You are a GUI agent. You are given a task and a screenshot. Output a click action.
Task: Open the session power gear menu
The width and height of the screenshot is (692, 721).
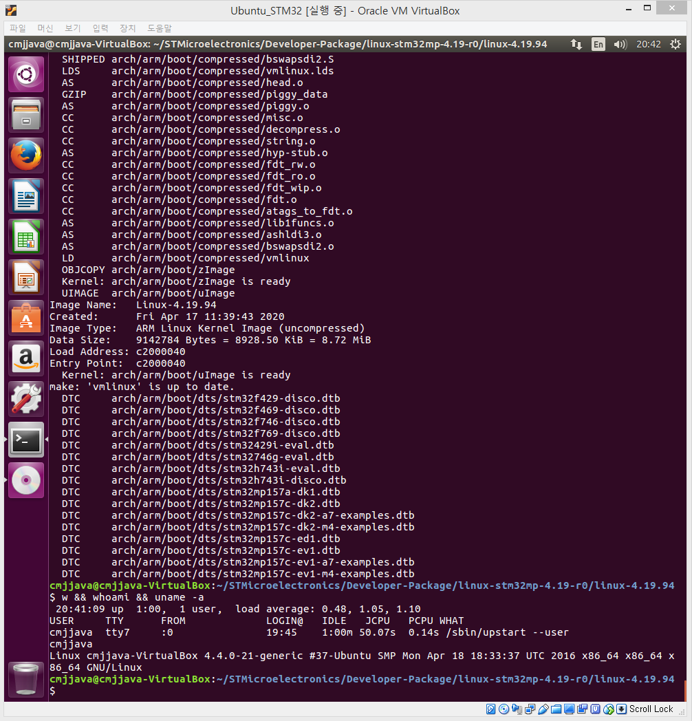point(675,44)
